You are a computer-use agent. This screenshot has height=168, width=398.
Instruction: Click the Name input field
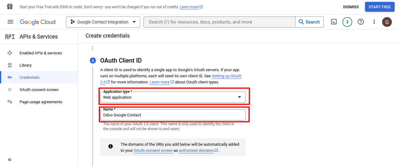pyautogui.click(x=173, y=115)
